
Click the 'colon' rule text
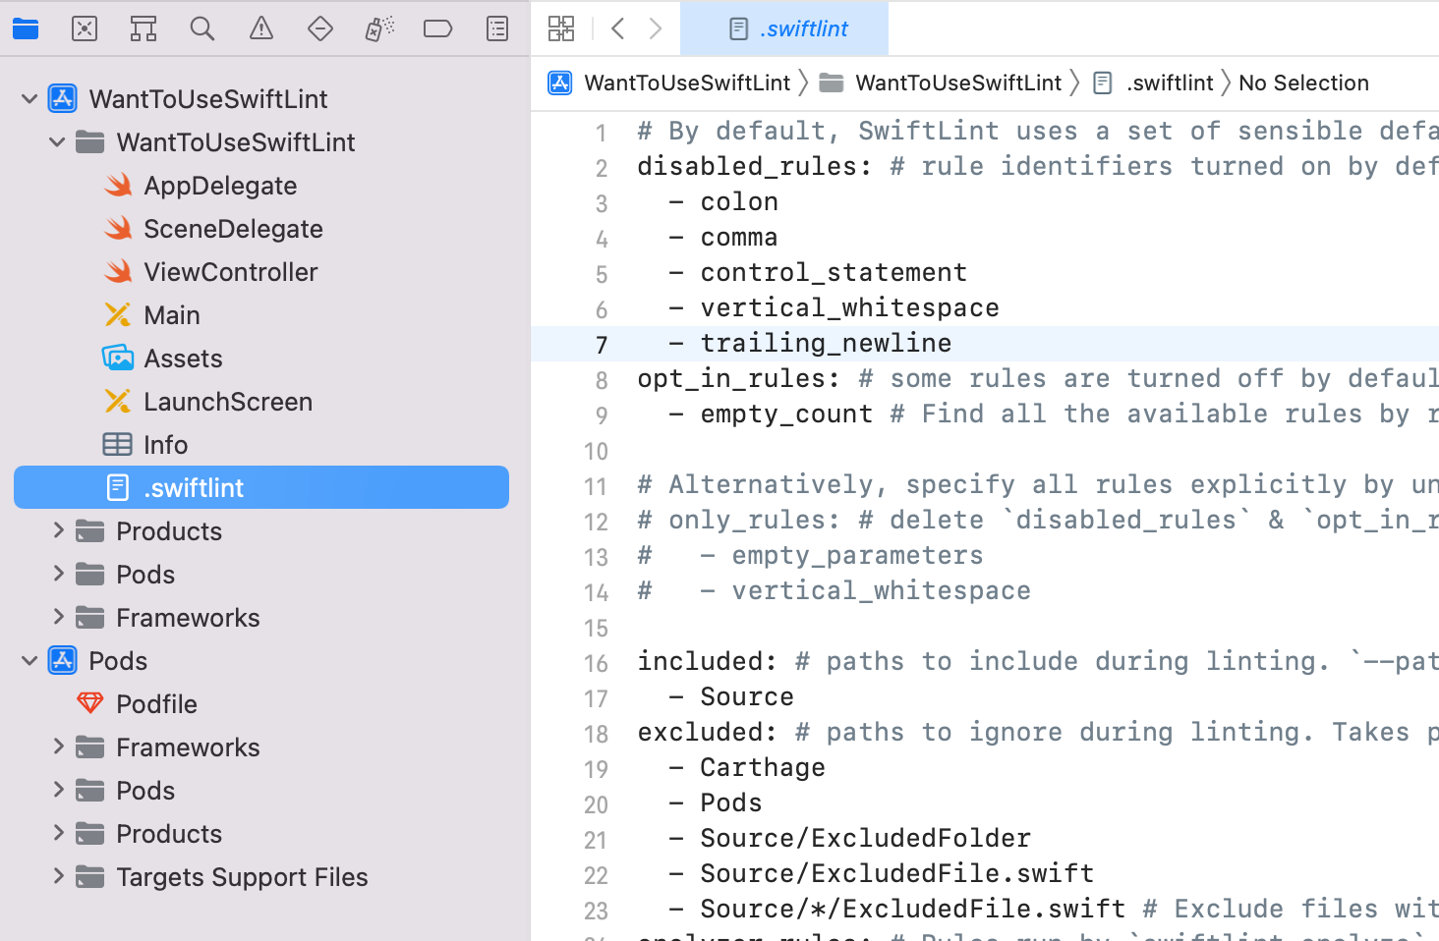point(739,201)
